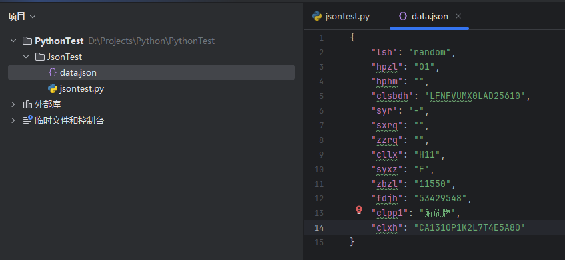Collapse the JsonTest folder chevron

26,57
